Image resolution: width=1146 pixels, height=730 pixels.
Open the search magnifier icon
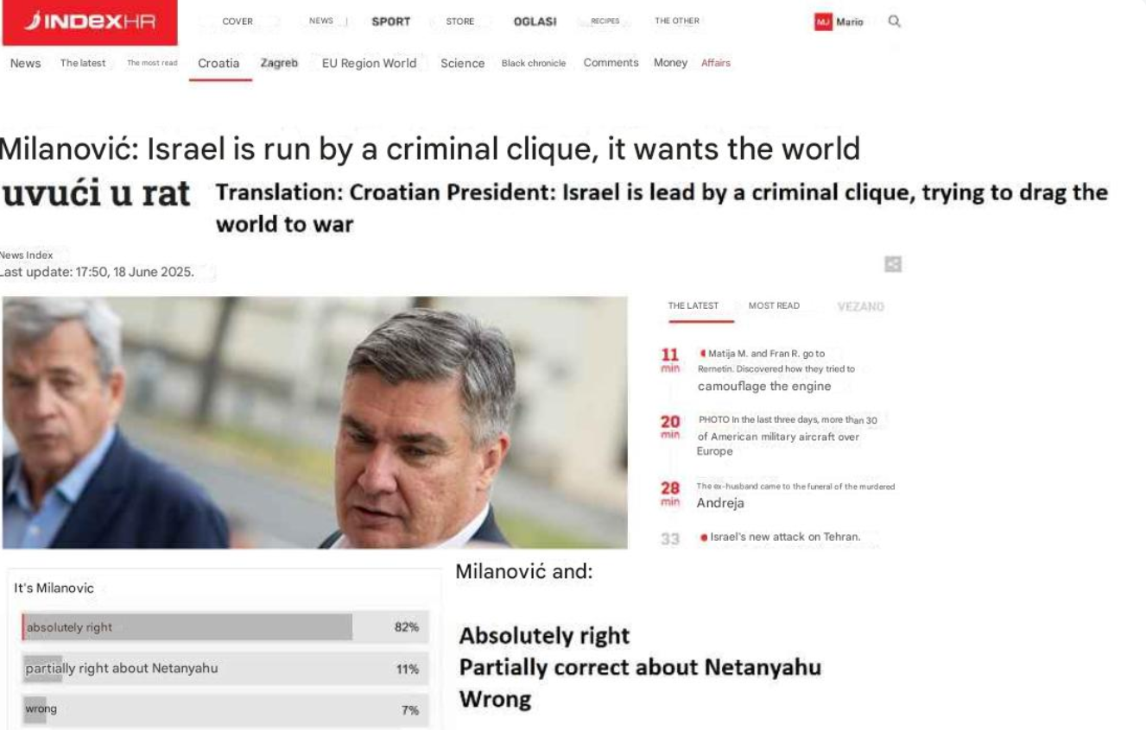[894, 22]
